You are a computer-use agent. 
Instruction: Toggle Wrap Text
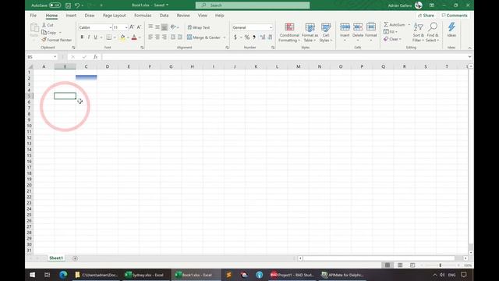[x=199, y=27]
